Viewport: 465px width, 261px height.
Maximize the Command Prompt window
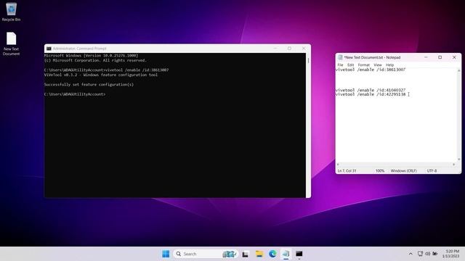[x=289, y=49]
